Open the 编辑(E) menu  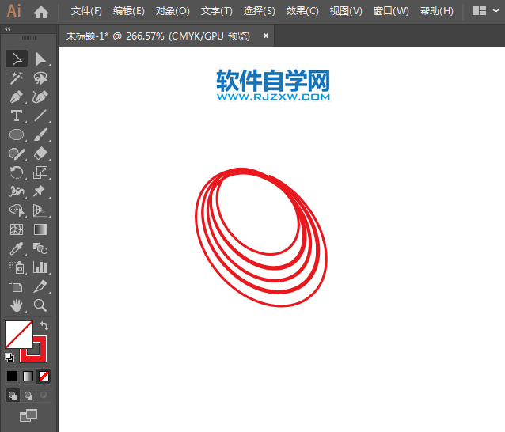129,11
